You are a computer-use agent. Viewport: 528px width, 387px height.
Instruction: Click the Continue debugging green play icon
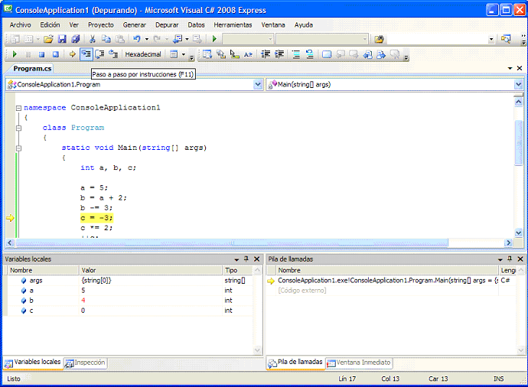coord(15,54)
